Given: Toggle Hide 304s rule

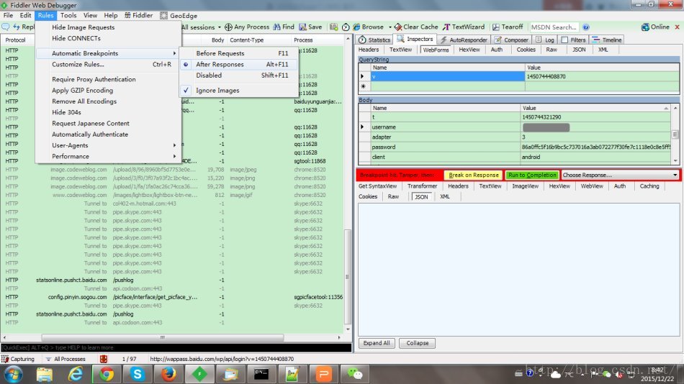Looking at the screenshot, I should coord(108,112).
